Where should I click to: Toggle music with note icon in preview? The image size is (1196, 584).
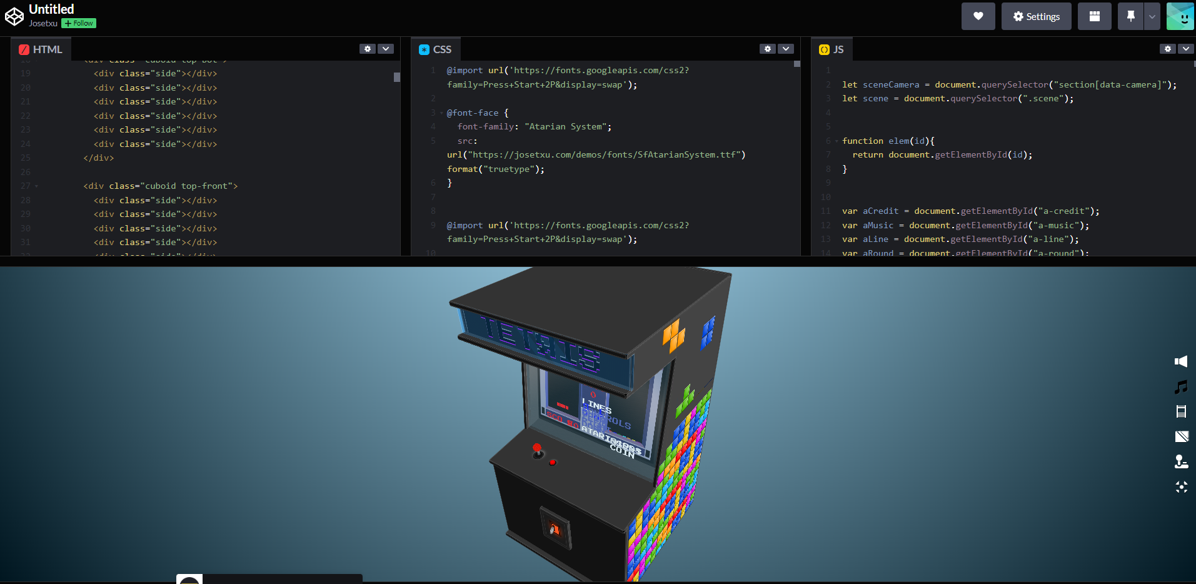pos(1181,387)
